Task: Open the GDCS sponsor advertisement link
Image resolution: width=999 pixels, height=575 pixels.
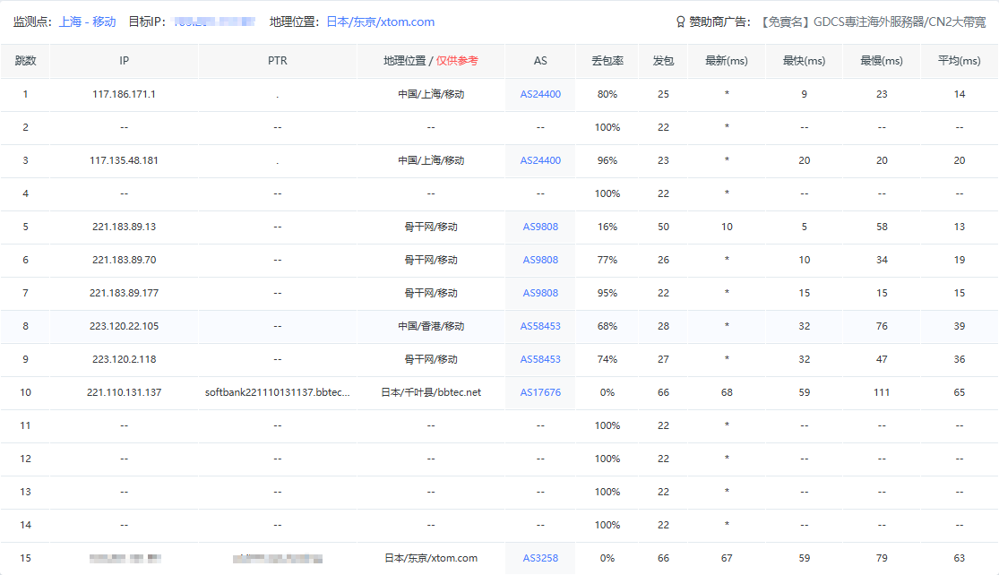Action: (874, 21)
